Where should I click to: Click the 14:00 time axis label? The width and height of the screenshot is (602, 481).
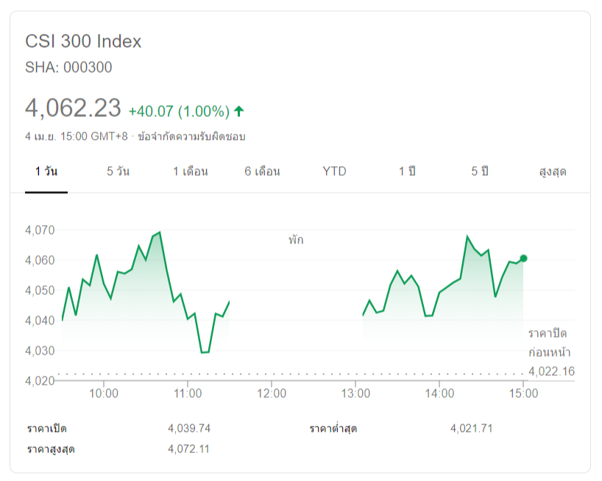click(x=439, y=393)
